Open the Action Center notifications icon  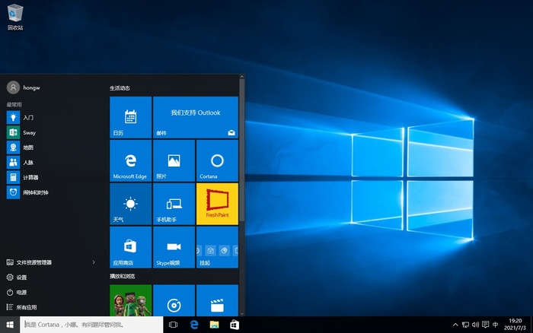(486, 325)
